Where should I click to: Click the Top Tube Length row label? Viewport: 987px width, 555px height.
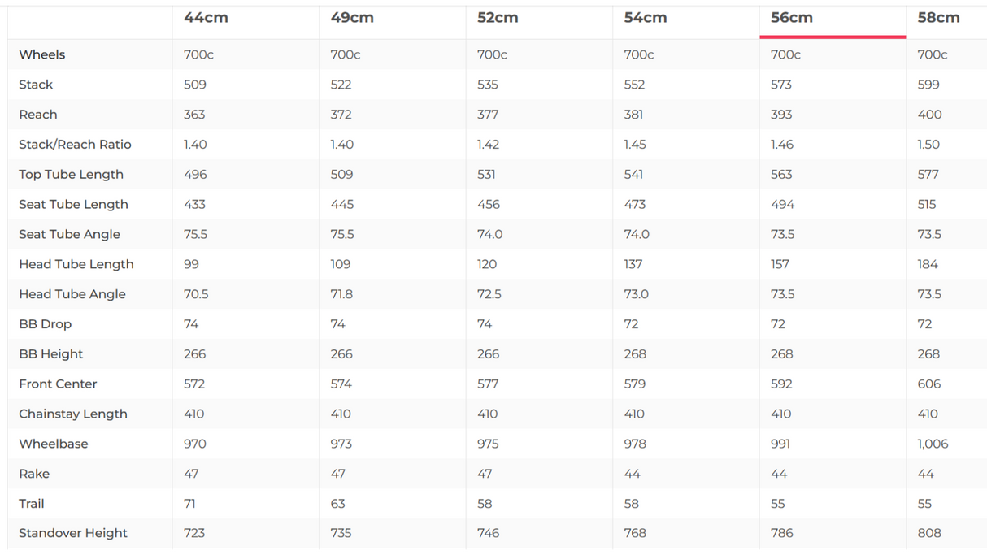click(x=72, y=175)
